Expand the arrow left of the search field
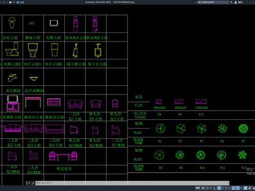255x191 pixels. tap(196, 2)
